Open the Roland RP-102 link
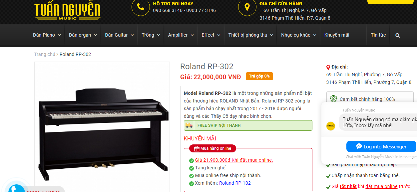Screen dimensions: 417x192 (235, 183)
